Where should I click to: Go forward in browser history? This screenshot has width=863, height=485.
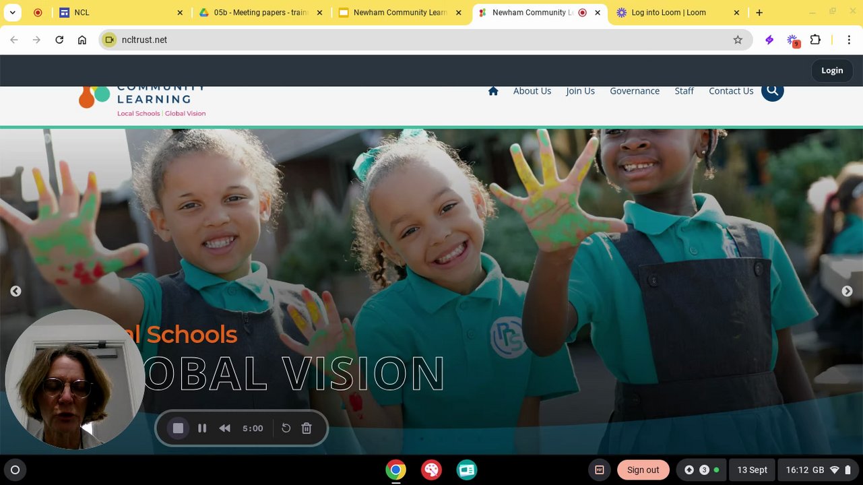36,40
